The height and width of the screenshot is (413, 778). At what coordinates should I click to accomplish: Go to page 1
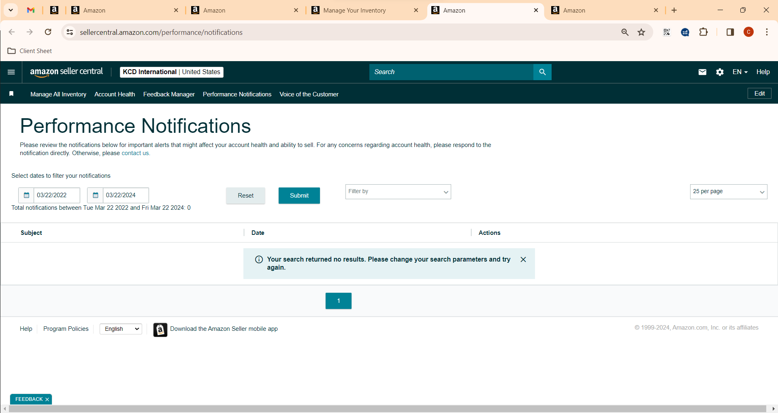point(339,301)
